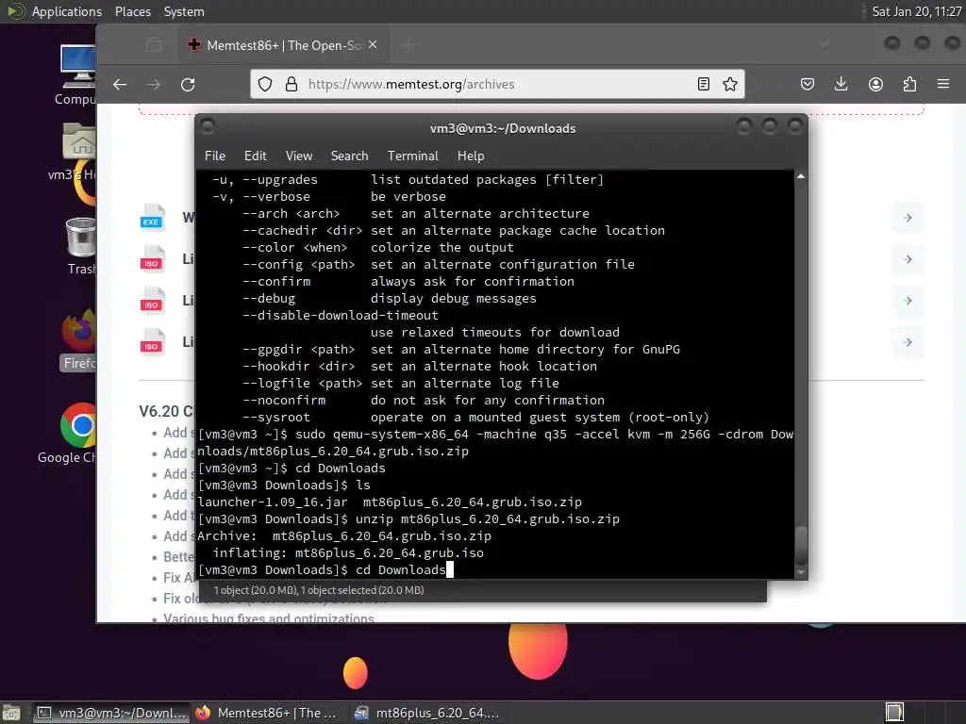Image resolution: width=966 pixels, height=724 pixels.
Task: Click the V6.20 changelog heading
Action: click(x=166, y=411)
